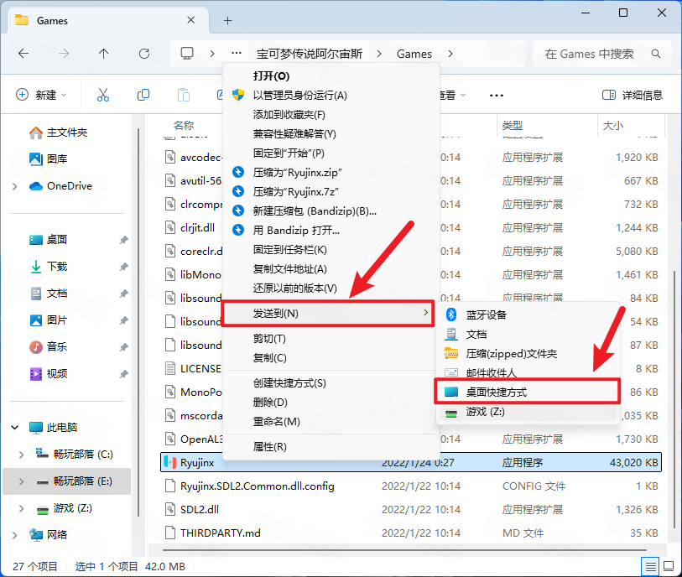The height and width of the screenshot is (577, 682).
Task: Close the Games tab
Action: [x=190, y=20]
